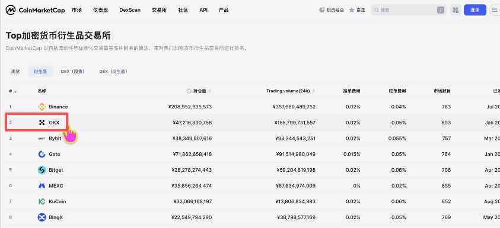Sort by 持仓量 column arrows
Screen dimensions: 500x228
pos(210,91)
